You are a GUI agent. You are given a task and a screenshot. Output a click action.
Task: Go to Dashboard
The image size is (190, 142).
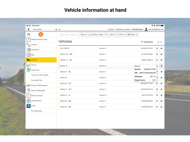pyautogui.click(x=41, y=49)
